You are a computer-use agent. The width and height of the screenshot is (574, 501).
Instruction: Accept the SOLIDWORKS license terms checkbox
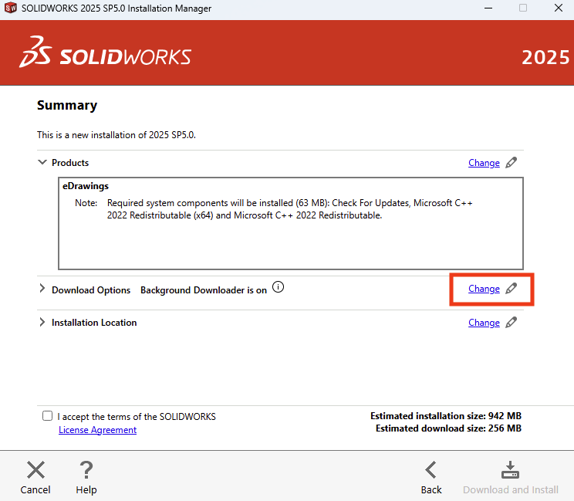click(48, 416)
